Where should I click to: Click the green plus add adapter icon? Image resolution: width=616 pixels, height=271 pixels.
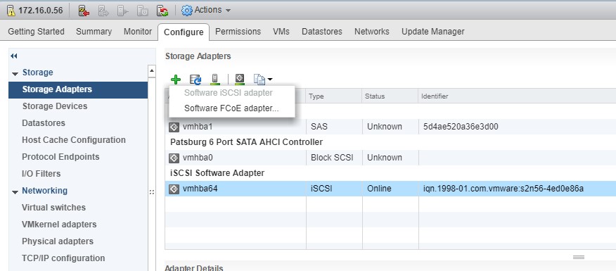[176, 80]
